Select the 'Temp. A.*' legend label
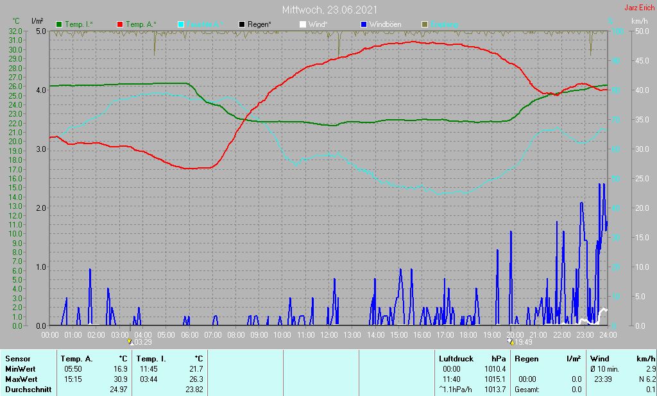 tap(141, 24)
